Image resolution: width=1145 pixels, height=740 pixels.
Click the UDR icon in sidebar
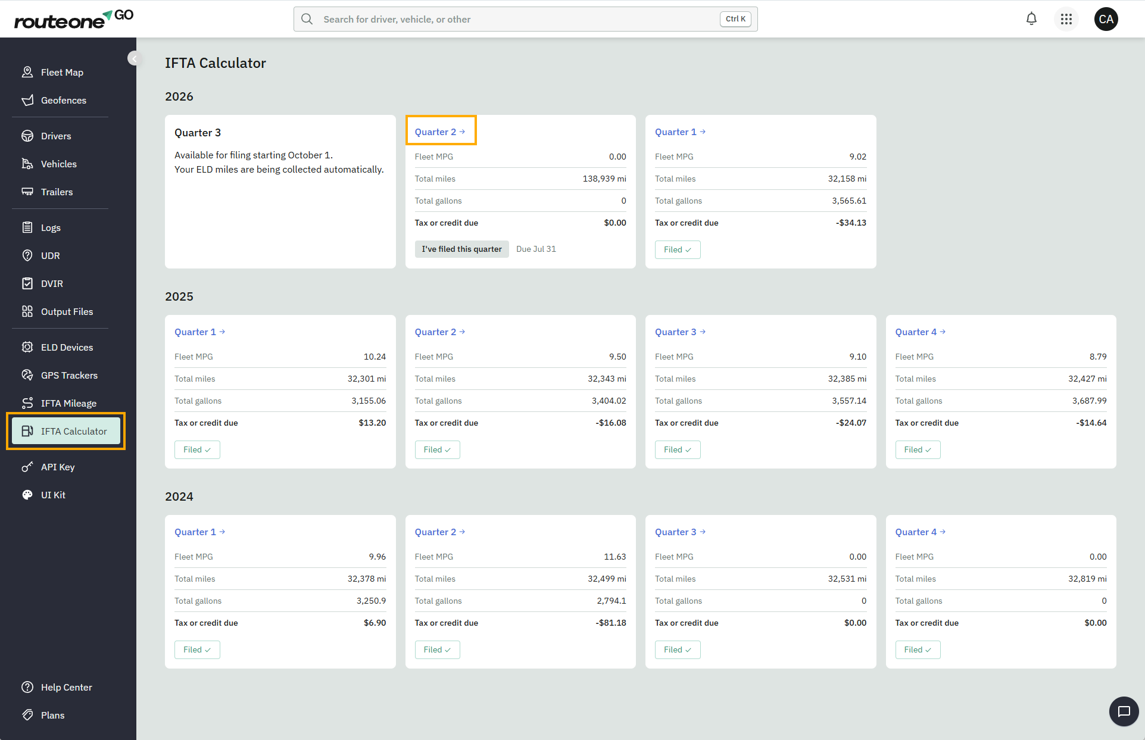27,255
